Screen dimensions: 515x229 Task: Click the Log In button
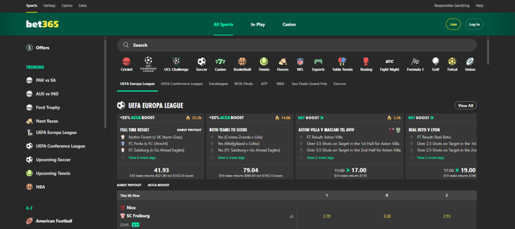[474, 24]
